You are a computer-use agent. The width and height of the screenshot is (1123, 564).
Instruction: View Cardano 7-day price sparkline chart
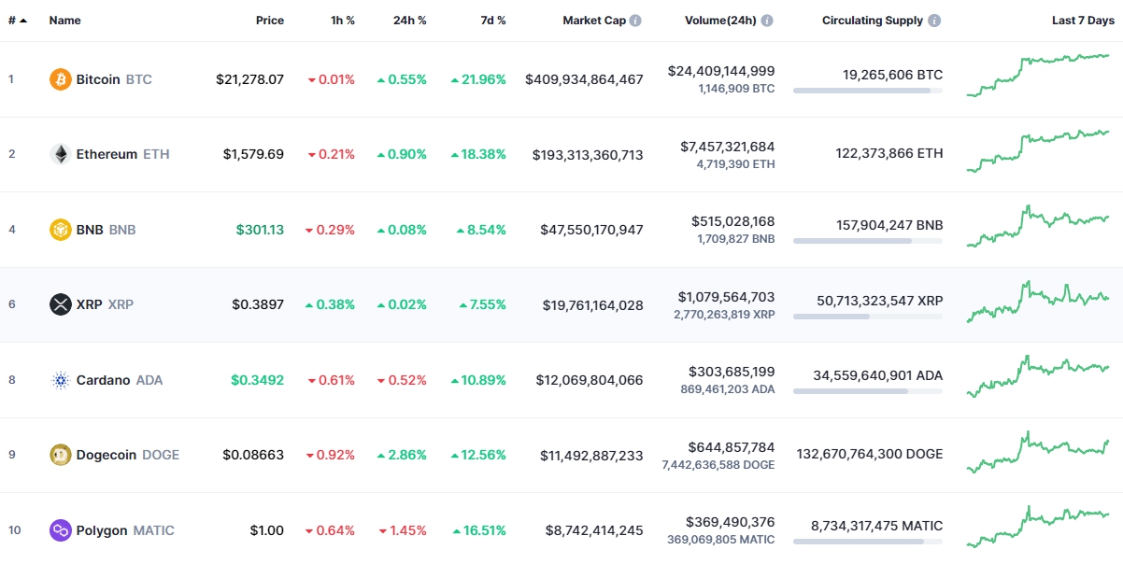pos(1038,375)
